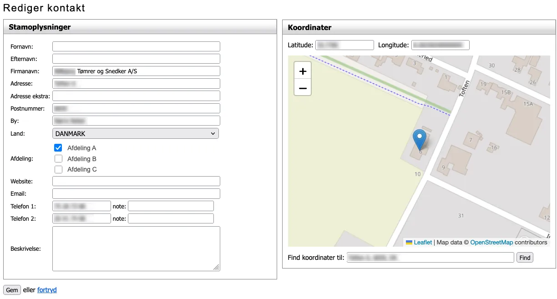The width and height of the screenshot is (557, 299).
Task: Uncheck the Afdeling A checkbox
Action: click(x=58, y=148)
